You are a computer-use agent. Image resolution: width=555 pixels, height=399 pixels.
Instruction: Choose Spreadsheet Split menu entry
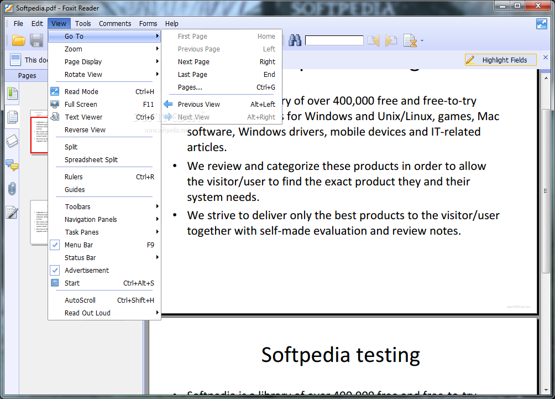(x=104, y=159)
